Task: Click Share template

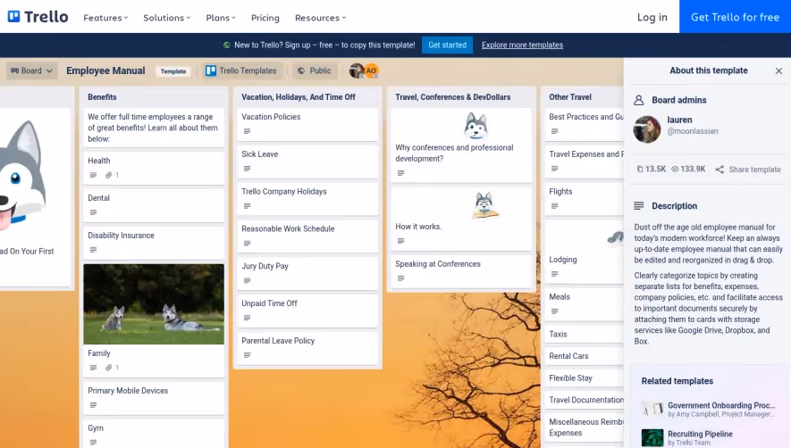Action: (x=748, y=170)
